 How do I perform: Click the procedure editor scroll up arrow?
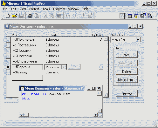(x=100, y=93)
